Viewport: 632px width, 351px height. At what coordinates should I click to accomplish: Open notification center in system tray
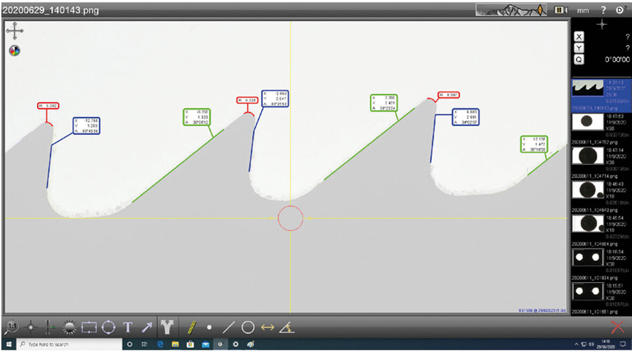tap(623, 344)
